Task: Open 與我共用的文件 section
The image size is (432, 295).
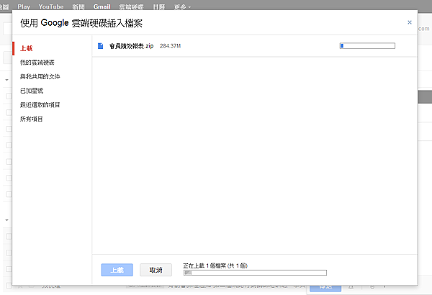Action: 40,76
